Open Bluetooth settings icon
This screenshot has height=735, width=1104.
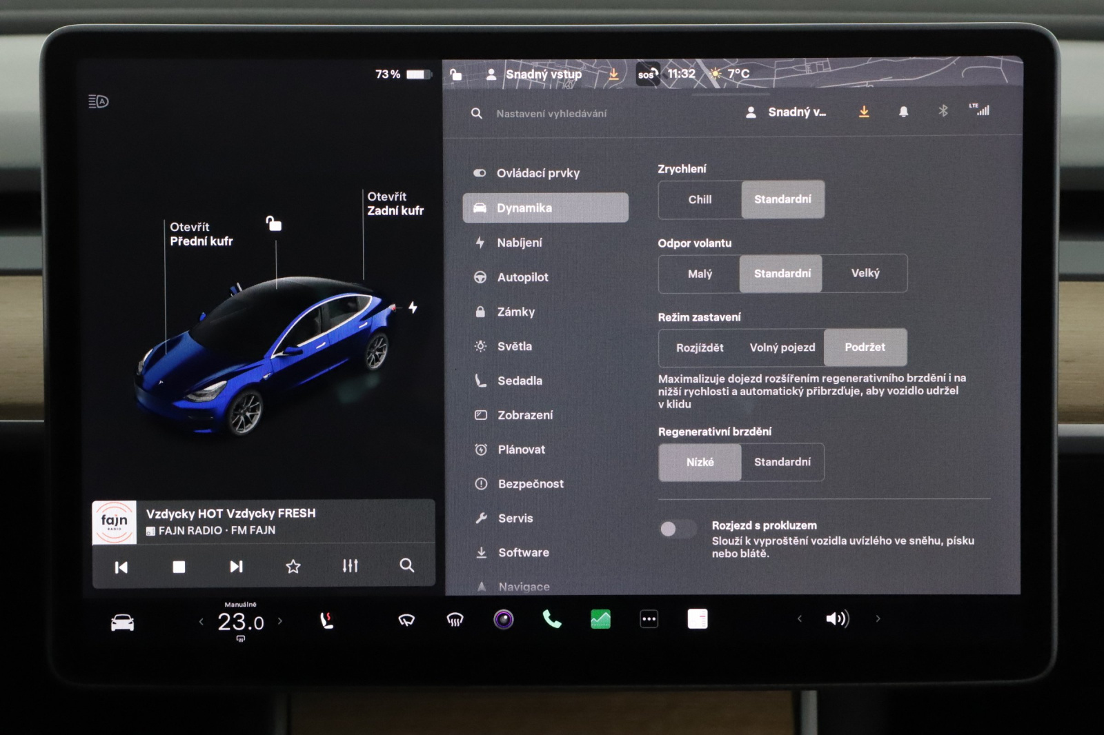point(943,111)
